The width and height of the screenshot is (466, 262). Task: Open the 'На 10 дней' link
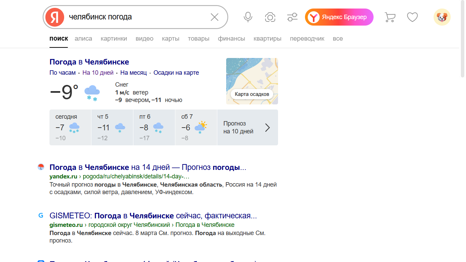point(98,73)
